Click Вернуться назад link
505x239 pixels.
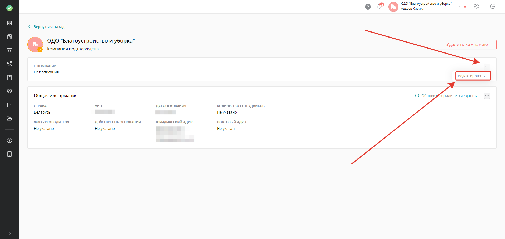(x=46, y=27)
